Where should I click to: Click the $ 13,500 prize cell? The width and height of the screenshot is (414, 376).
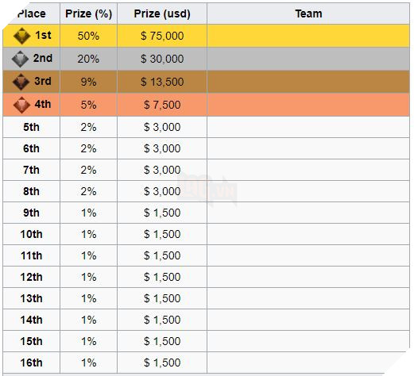[162, 82]
